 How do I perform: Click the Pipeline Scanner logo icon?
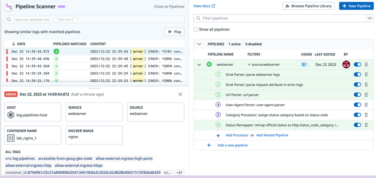pos(9,7)
